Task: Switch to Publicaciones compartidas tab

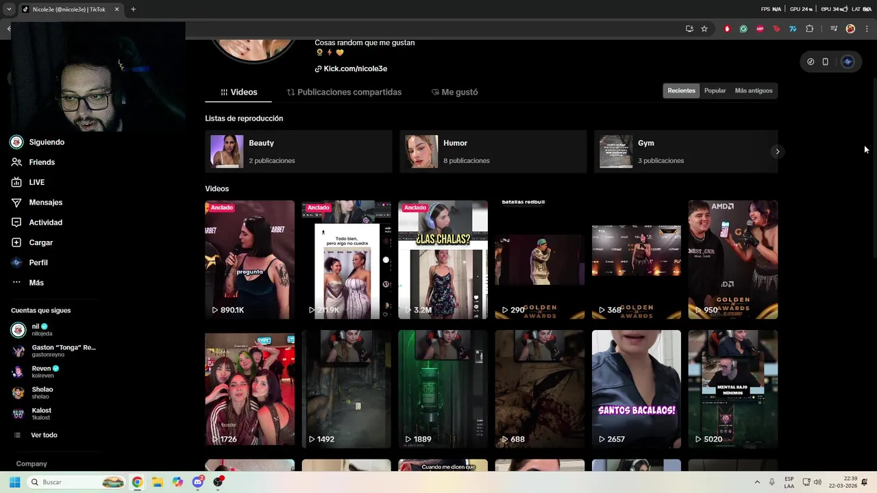Action: [x=344, y=92]
